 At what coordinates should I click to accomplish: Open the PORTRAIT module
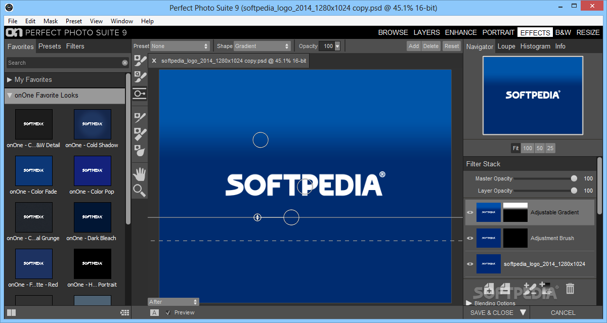(498, 32)
